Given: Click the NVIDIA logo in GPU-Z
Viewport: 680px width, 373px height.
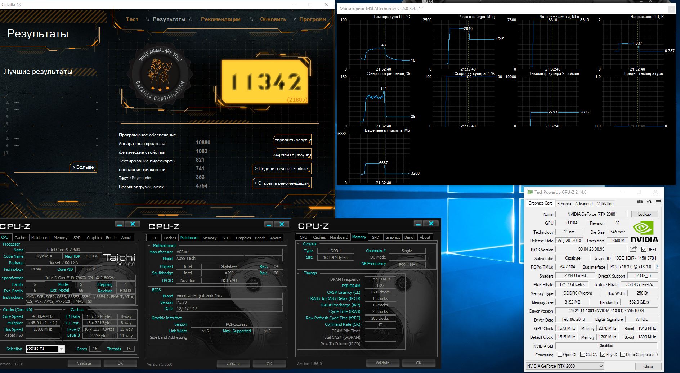Looking at the screenshot, I should coord(644,232).
